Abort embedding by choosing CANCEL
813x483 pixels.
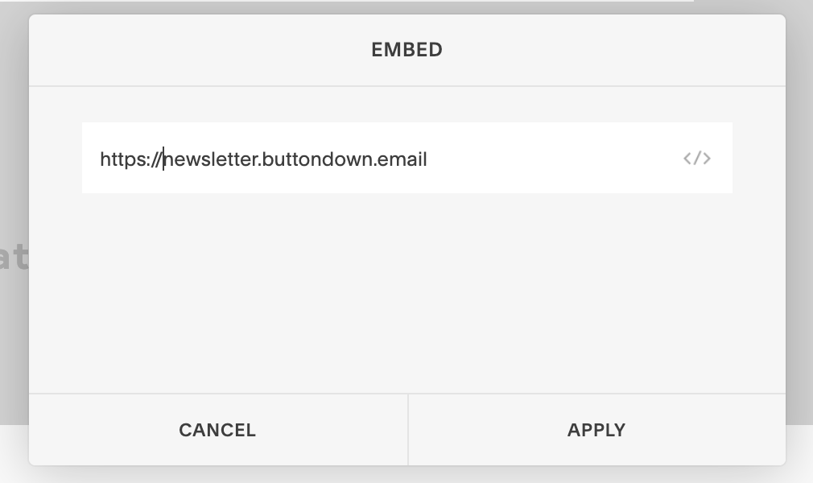[218, 430]
